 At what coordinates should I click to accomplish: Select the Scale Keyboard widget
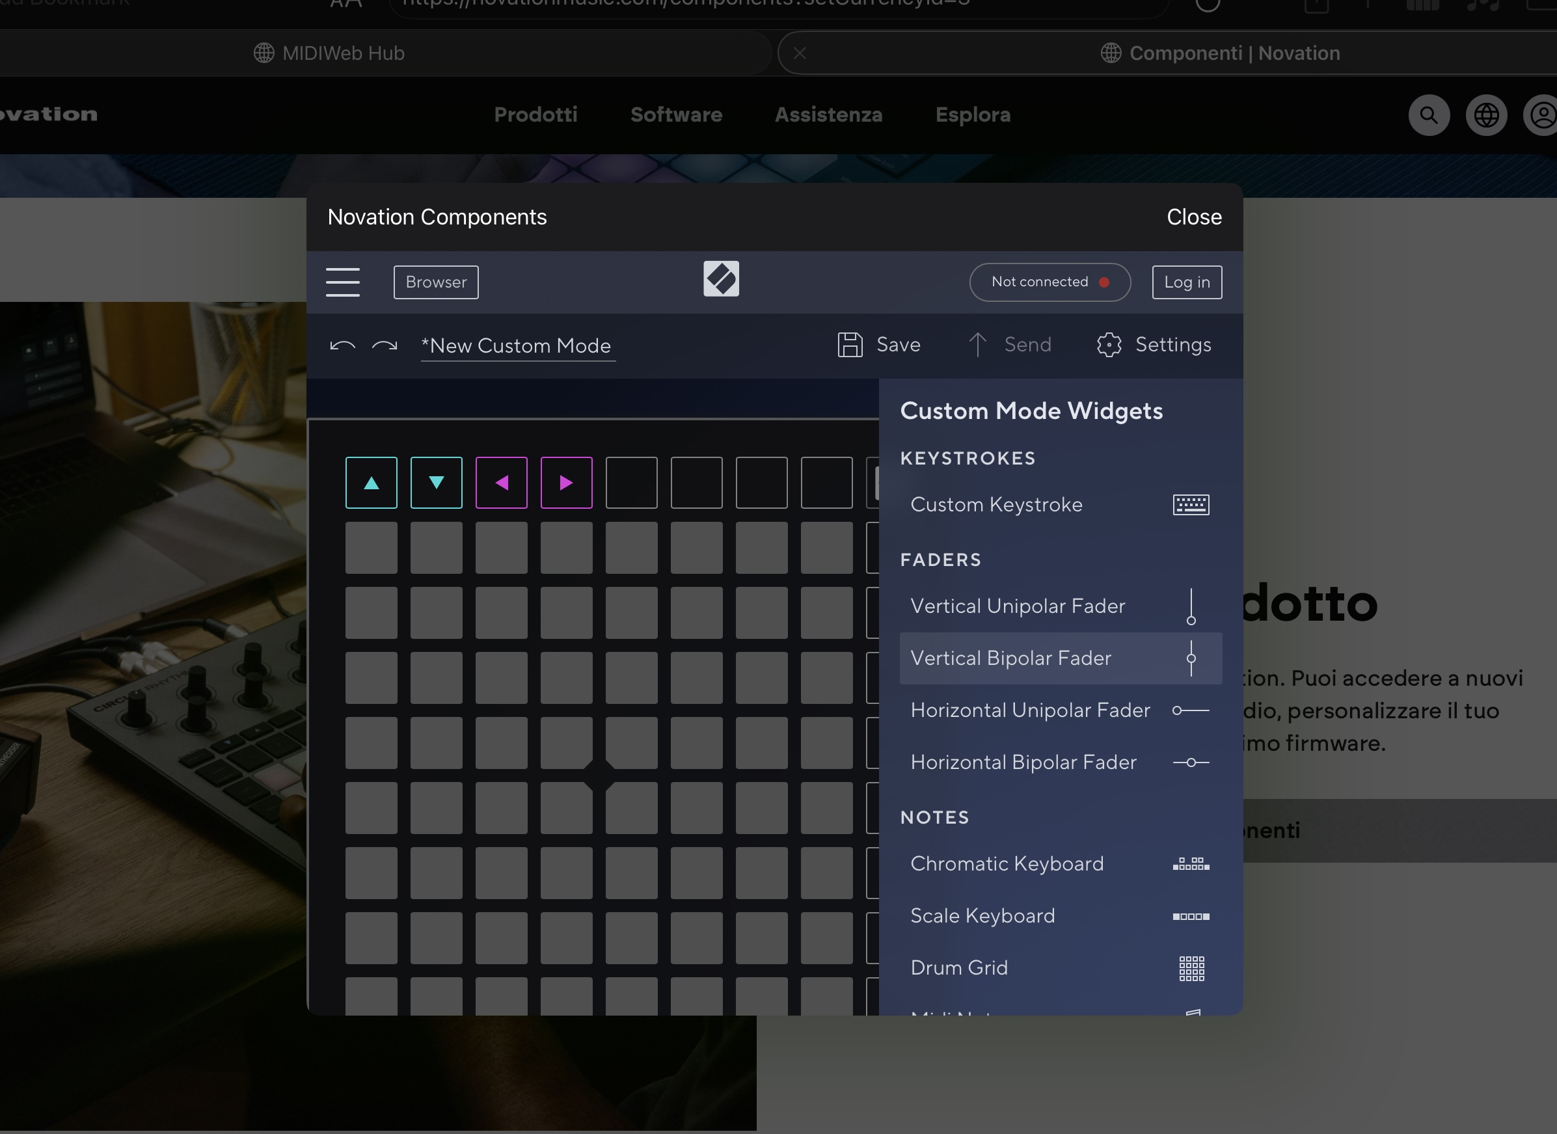click(x=1061, y=915)
